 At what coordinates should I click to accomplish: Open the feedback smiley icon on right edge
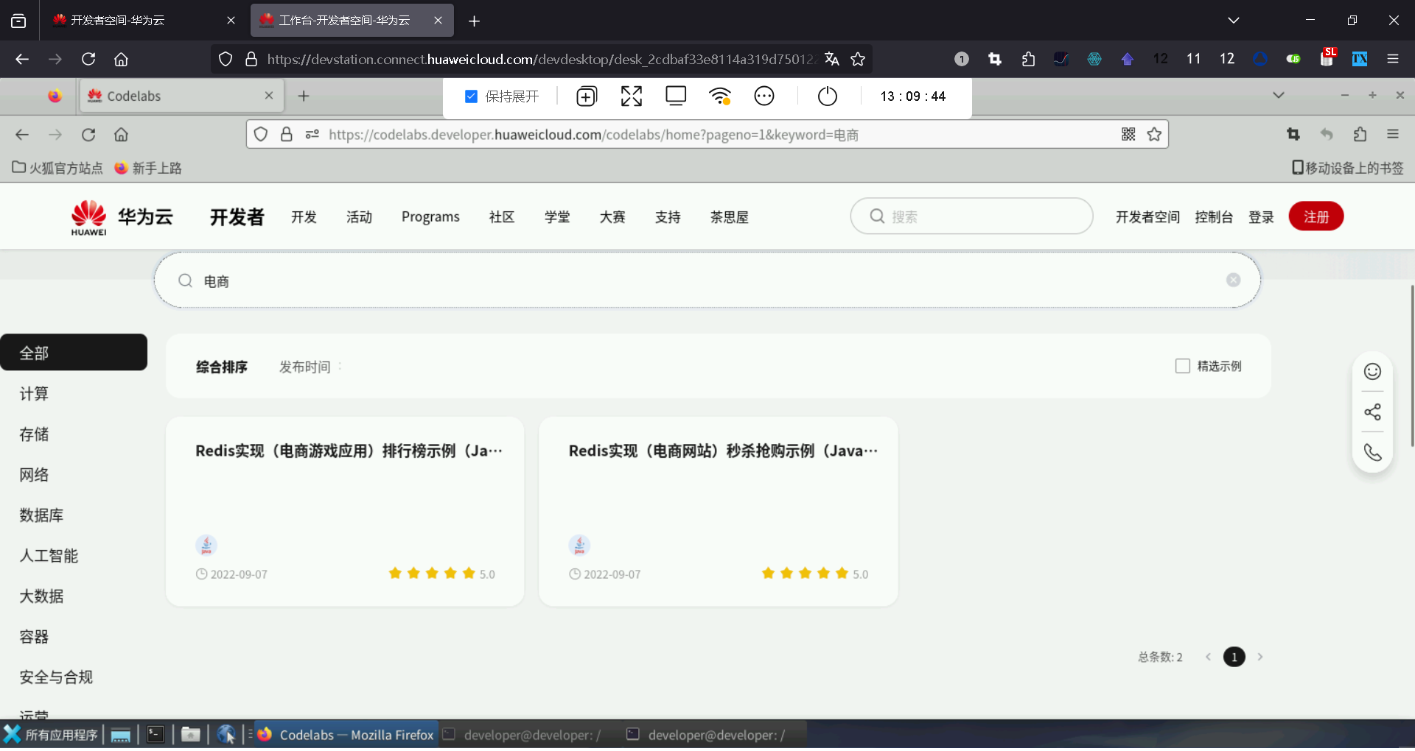(1372, 371)
